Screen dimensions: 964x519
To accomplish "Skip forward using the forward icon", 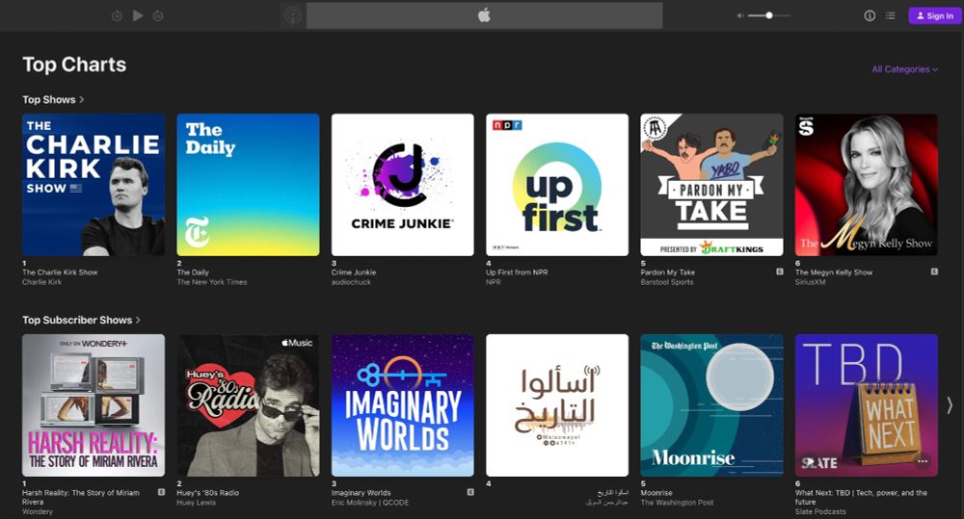I will point(158,16).
